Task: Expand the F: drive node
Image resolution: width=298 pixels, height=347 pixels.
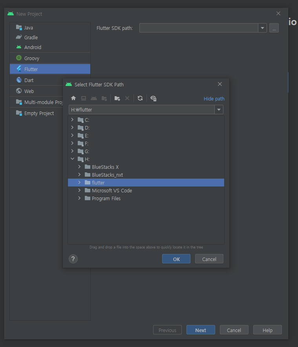Action: (72, 143)
